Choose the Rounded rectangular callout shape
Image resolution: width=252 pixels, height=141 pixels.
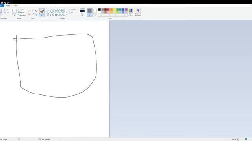point(59,15)
